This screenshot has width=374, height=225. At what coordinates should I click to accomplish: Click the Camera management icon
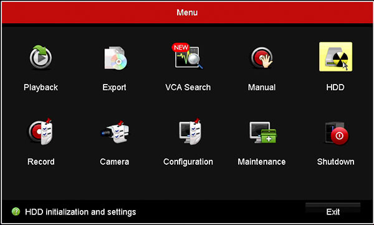(115, 132)
